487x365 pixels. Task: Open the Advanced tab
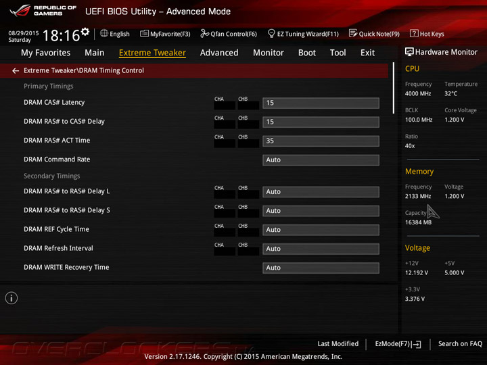pyautogui.click(x=219, y=53)
